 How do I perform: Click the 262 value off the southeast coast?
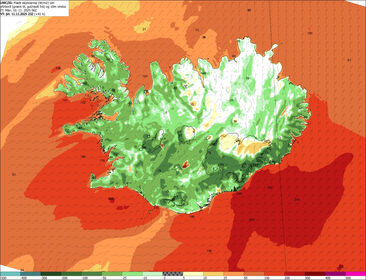point(270,188)
